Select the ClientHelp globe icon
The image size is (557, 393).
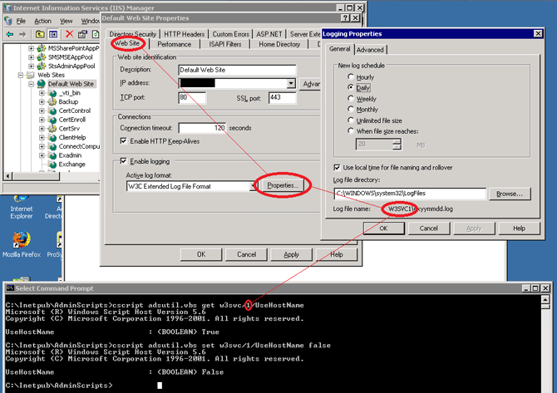click(52, 137)
